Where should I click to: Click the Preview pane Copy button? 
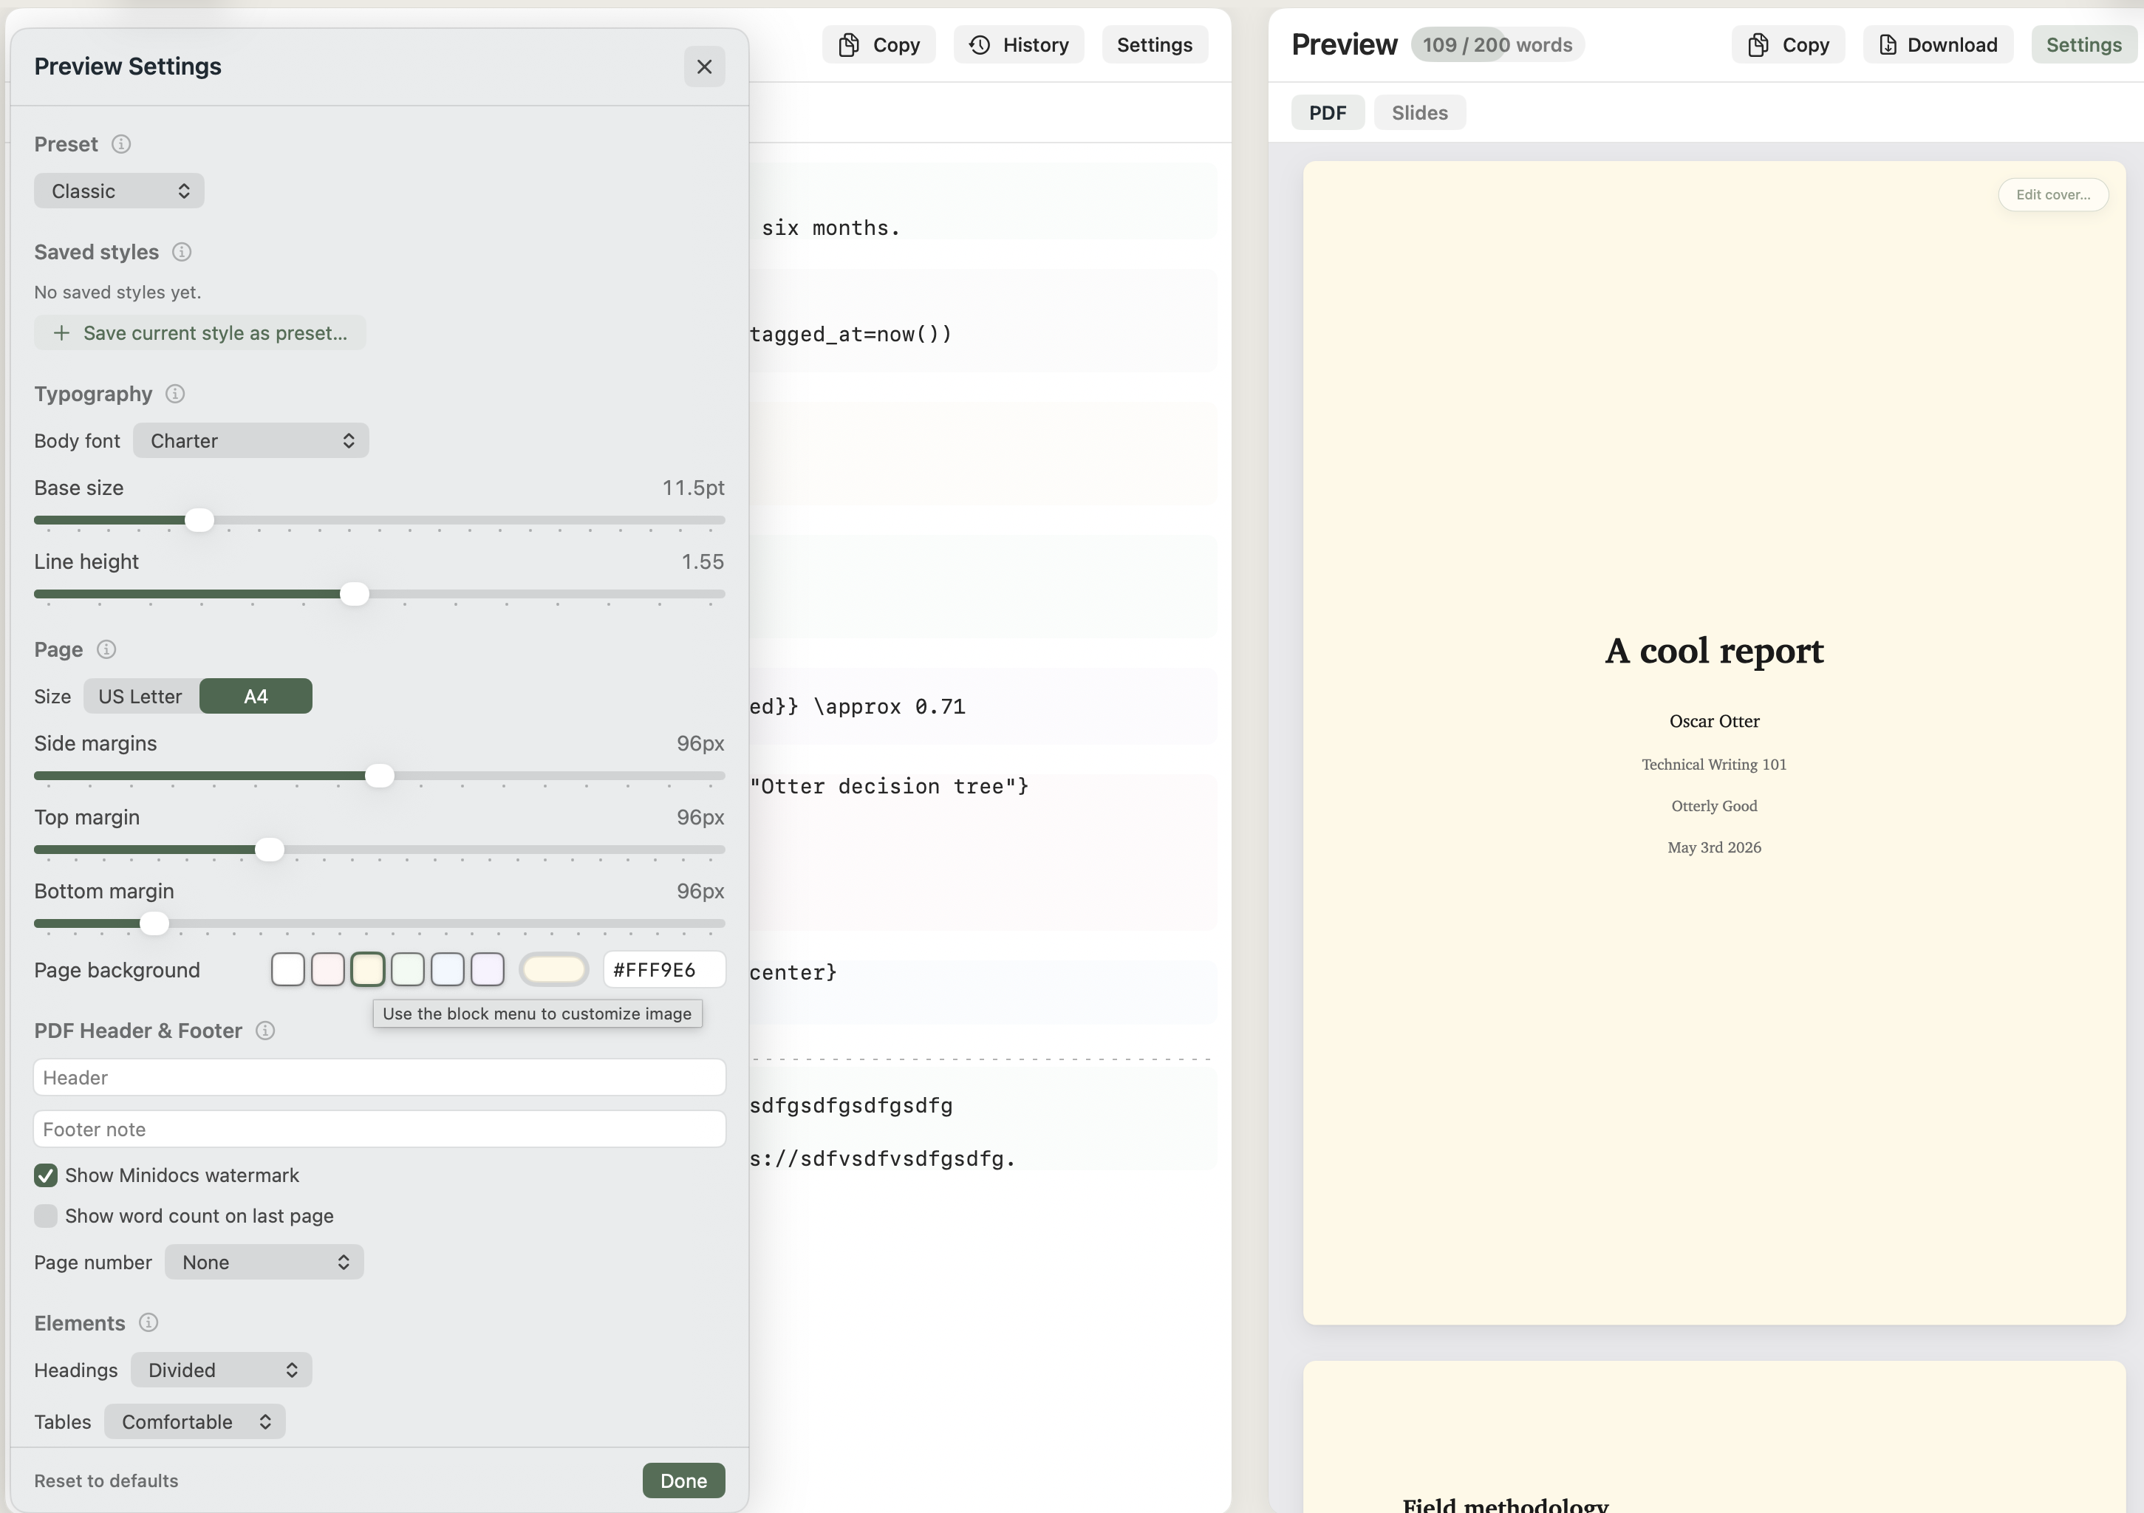pyautogui.click(x=1788, y=45)
